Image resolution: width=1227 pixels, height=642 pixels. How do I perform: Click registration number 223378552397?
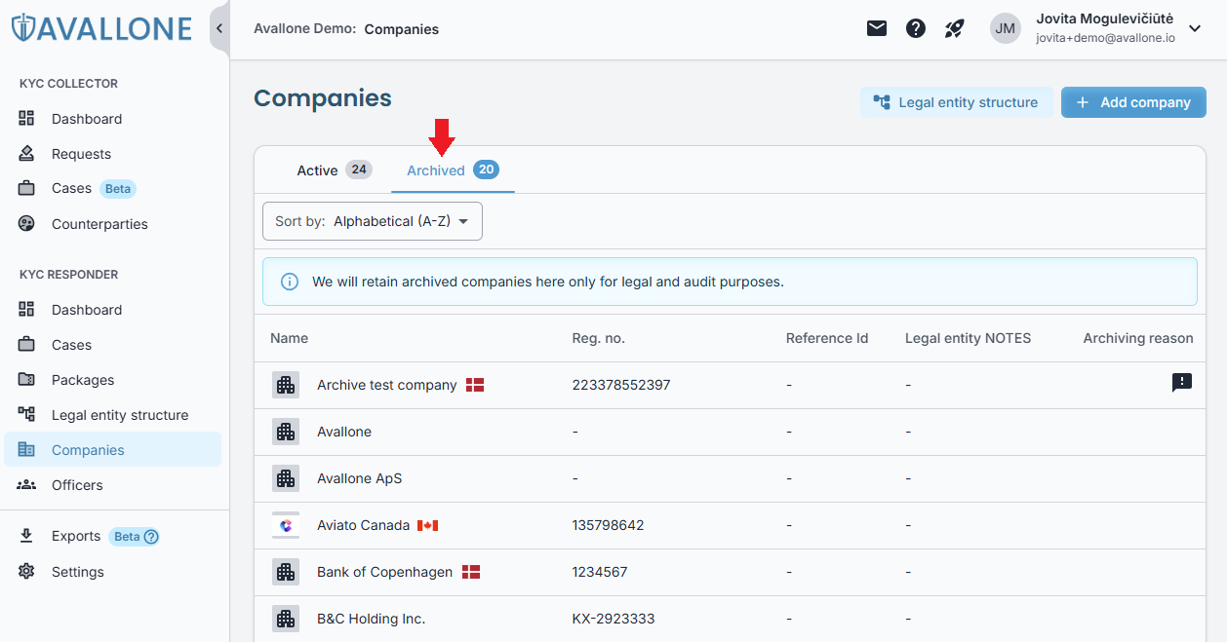pyautogui.click(x=621, y=385)
